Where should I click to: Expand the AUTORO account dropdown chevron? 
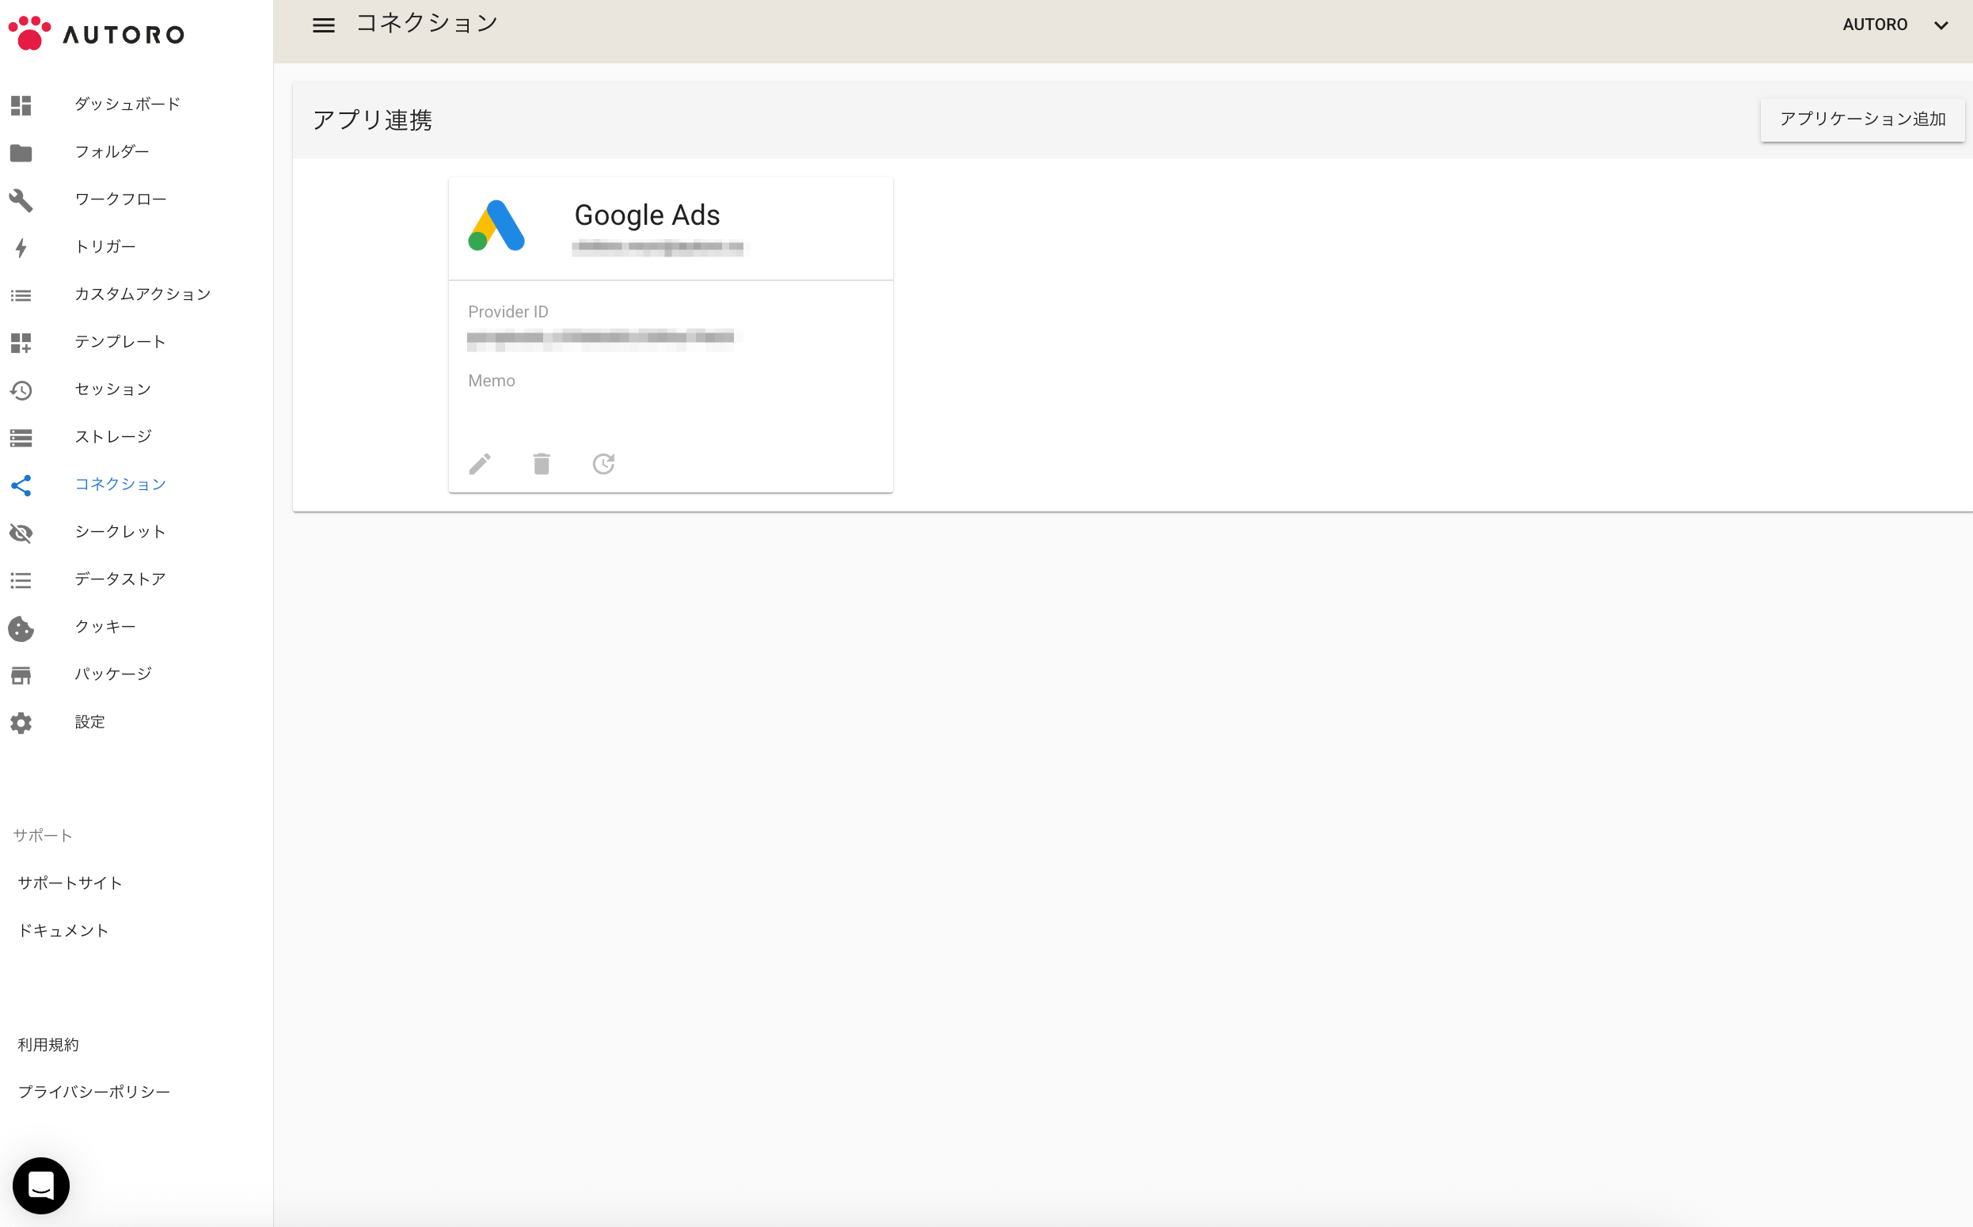pyautogui.click(x=1941, y=25)
